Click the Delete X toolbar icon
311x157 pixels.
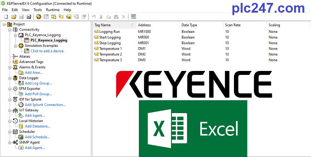[x=124, y=17]
